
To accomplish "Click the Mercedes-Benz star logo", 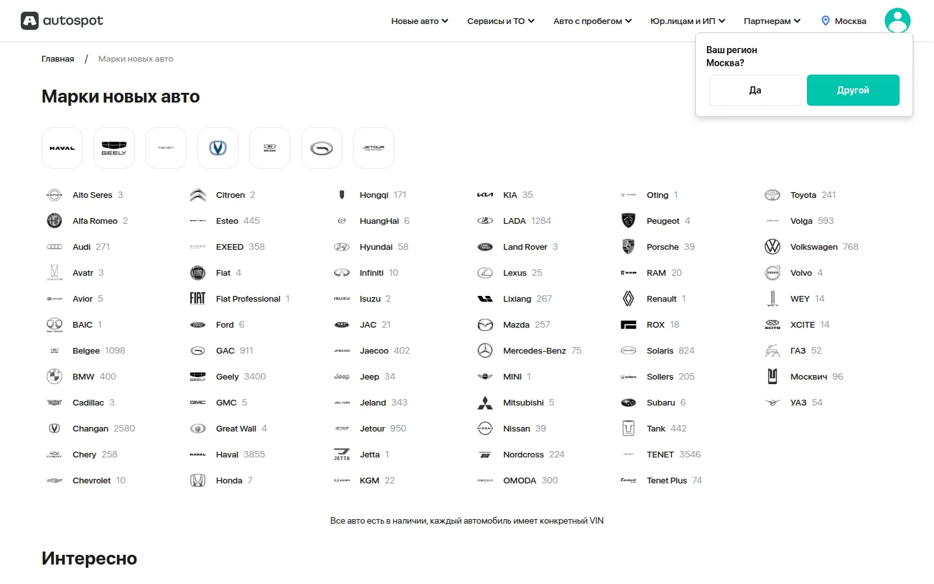I will (x=485, y=350).
